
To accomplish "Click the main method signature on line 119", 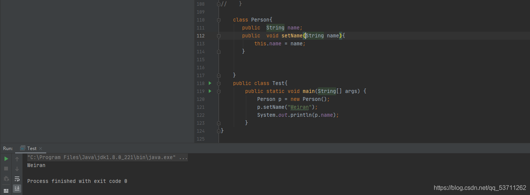I will click(306, 91).
